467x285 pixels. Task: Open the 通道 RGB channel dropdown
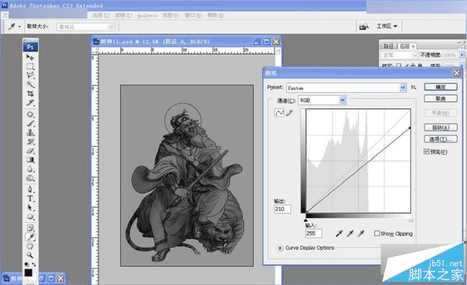click(342, 100)
